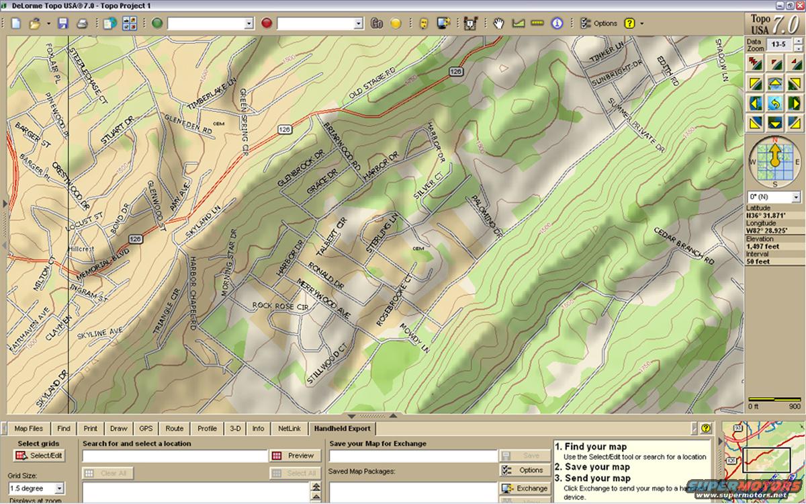Click the search location input field

(175, 456)
